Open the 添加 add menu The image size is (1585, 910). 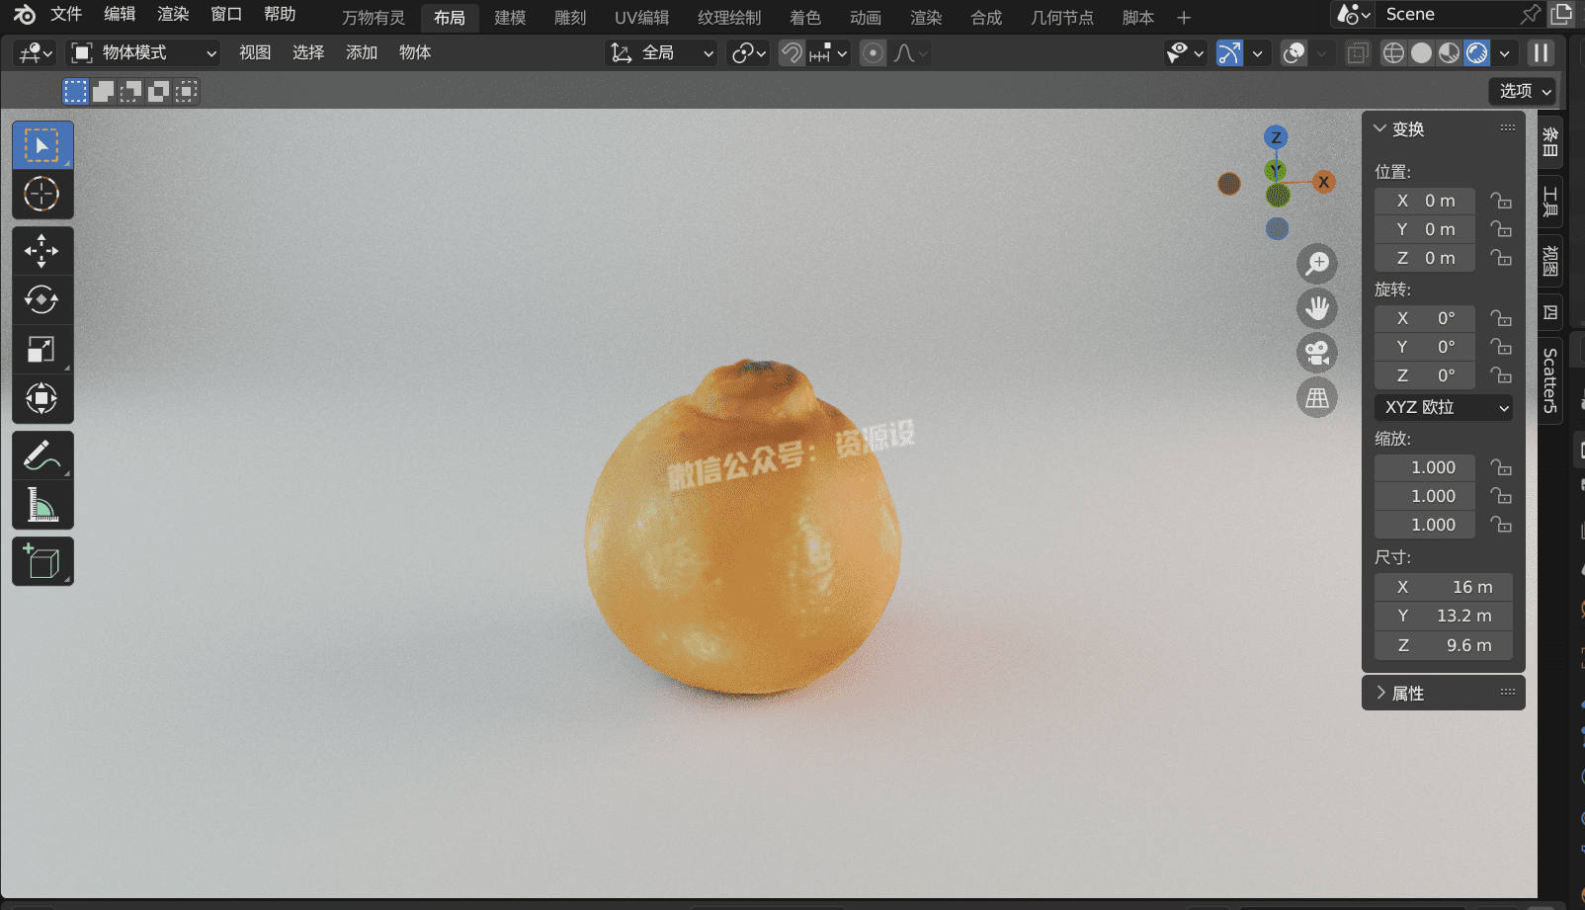[x=362, y=52]
